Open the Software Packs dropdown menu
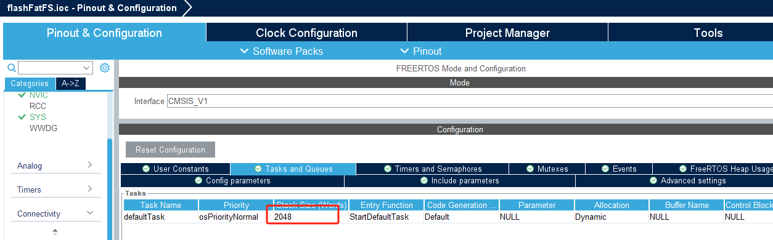Screen dimensions: 773x240 pyautogui.click(x=282, y=51)
